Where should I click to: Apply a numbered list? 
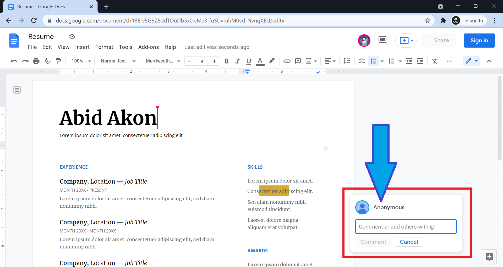pos(391,61)
